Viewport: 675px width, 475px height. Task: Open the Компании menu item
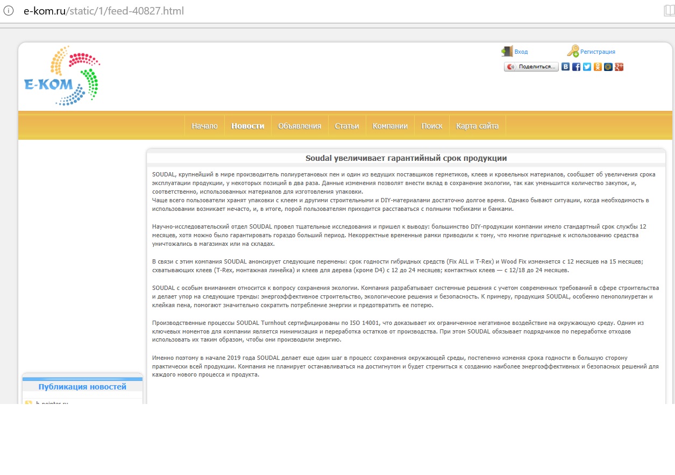click(x=390, y=126)
